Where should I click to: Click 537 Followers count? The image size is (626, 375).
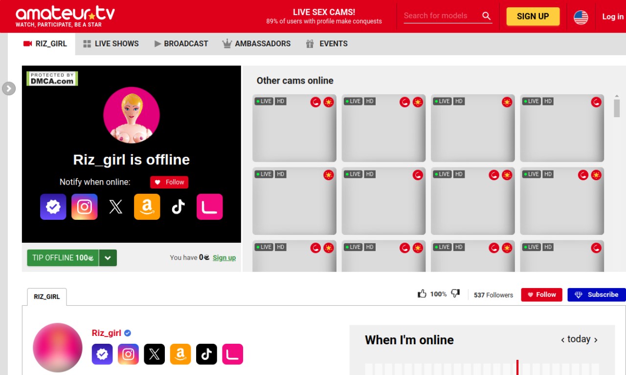pyautogui.click(x=493, y=295)
